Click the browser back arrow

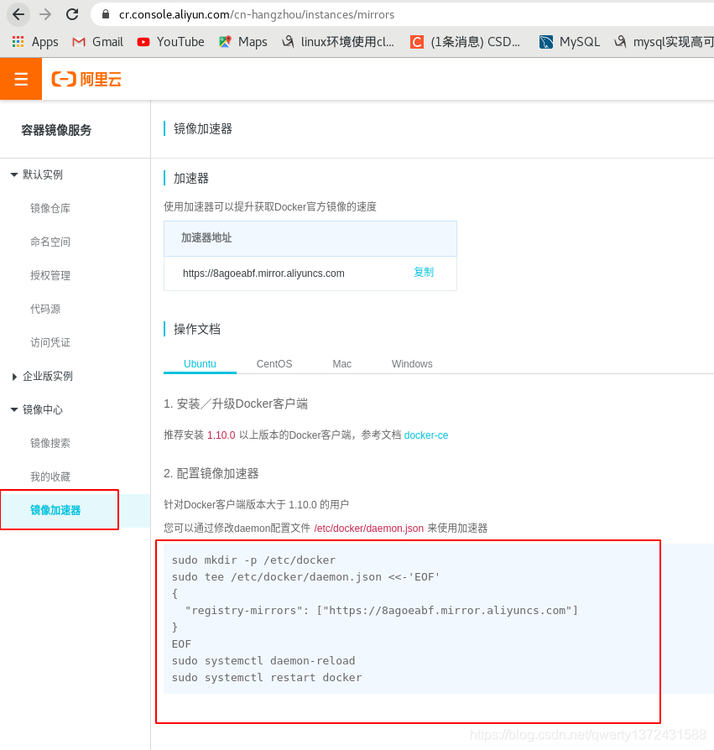coord(18,14)
